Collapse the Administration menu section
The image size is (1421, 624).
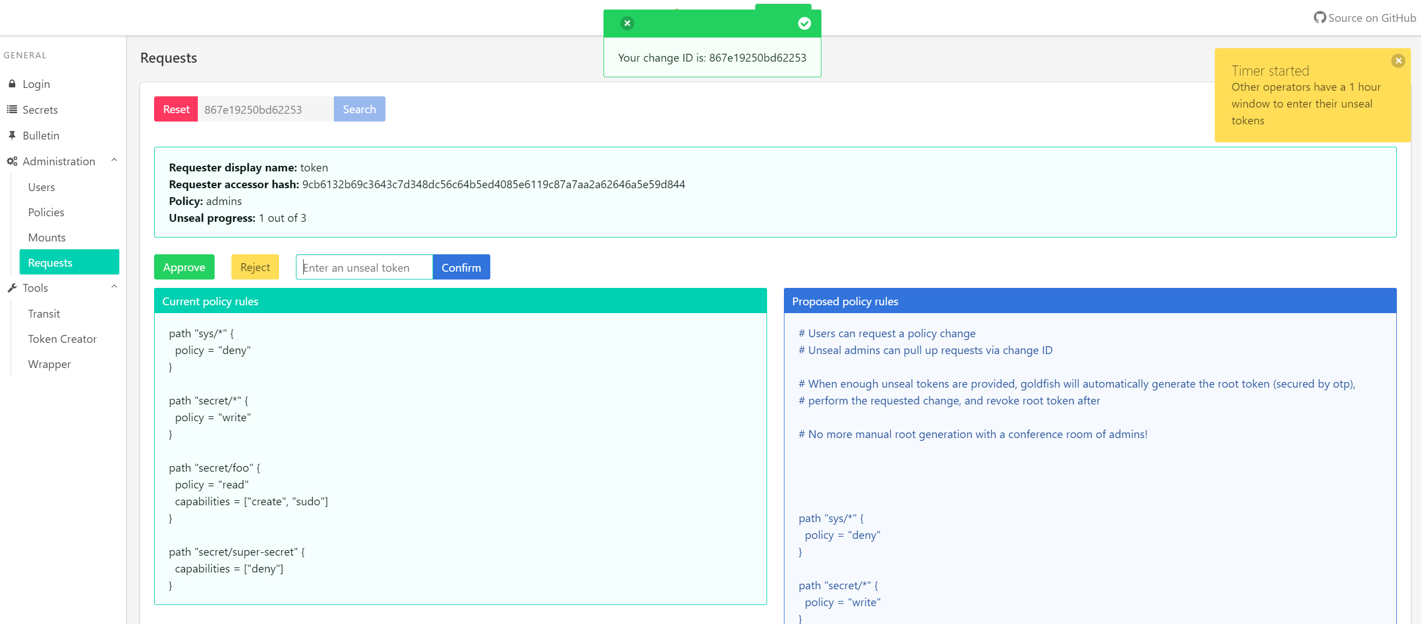tap(114, 160)
